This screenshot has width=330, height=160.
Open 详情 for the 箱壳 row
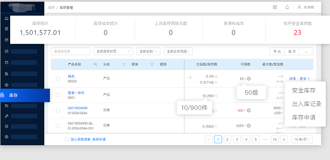click(292, 79)
